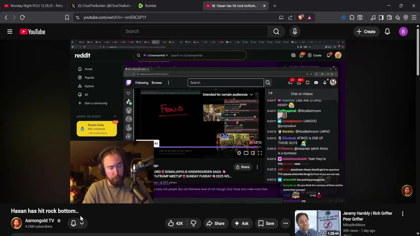Focus the YouTube Search input field
Image resolution: width=420 pixels, height=236 pixels.
(194, 31)
